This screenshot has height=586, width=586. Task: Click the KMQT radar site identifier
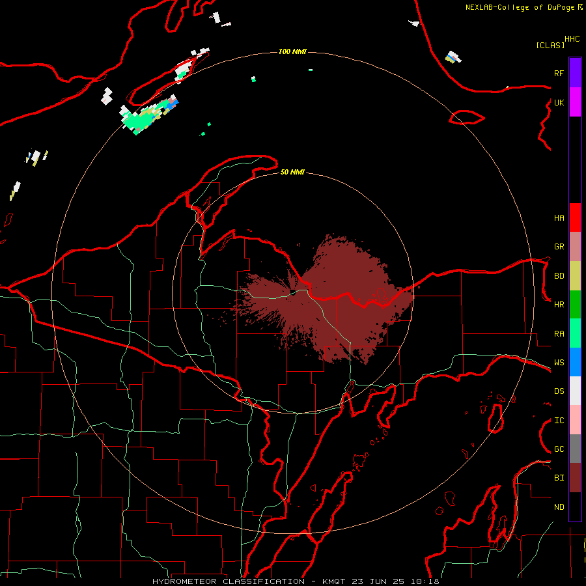[334, 581]
